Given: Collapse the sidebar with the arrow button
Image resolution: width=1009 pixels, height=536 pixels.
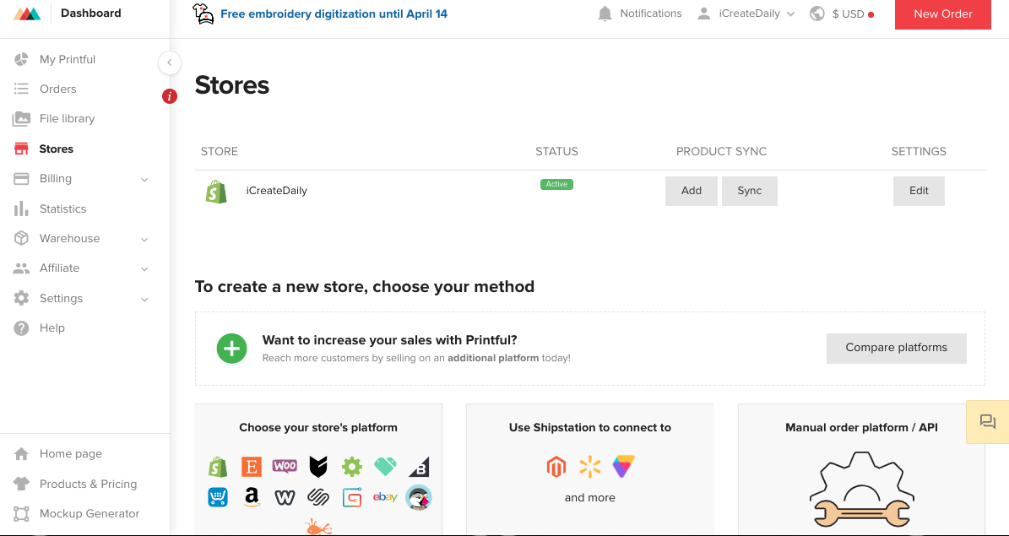Looking at the screenshot, I should [x=169, y=62].
